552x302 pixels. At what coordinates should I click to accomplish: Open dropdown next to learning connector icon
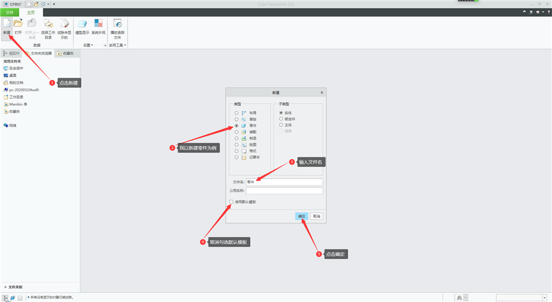(543, 12)
